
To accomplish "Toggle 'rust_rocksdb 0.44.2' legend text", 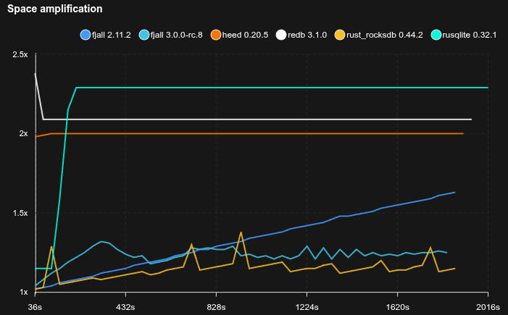I will coord(385,35).
